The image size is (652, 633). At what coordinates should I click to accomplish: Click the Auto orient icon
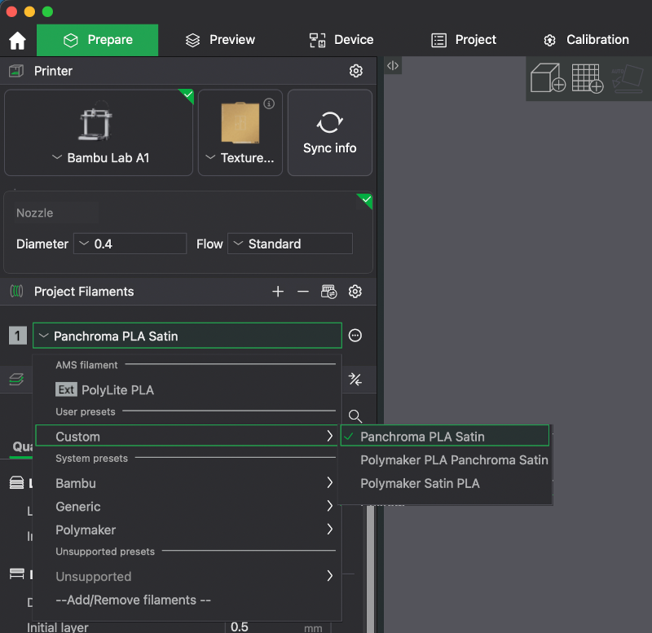(x=627, y=78)
